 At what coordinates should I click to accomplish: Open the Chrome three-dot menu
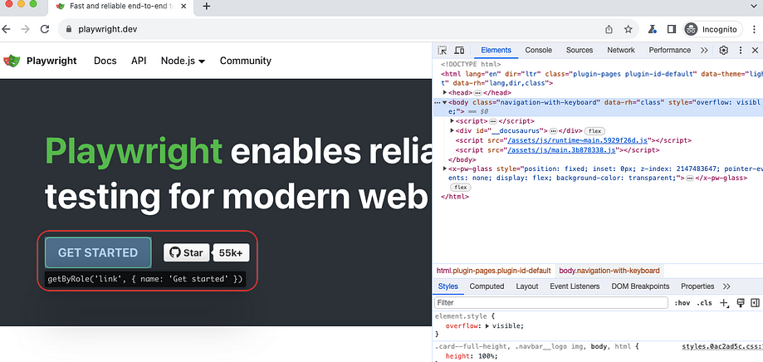[x=754, y=29]
